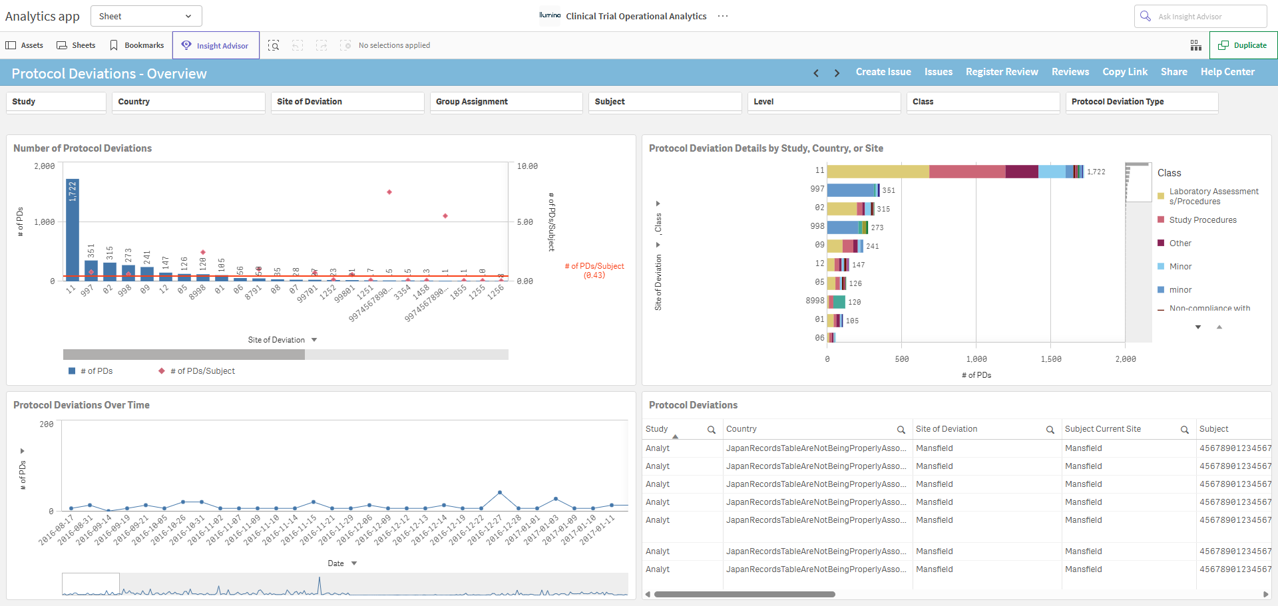Screen dimensions: 1278x606
Task: Expand the over-time chart axis arrow
Action: click(23, 451)
